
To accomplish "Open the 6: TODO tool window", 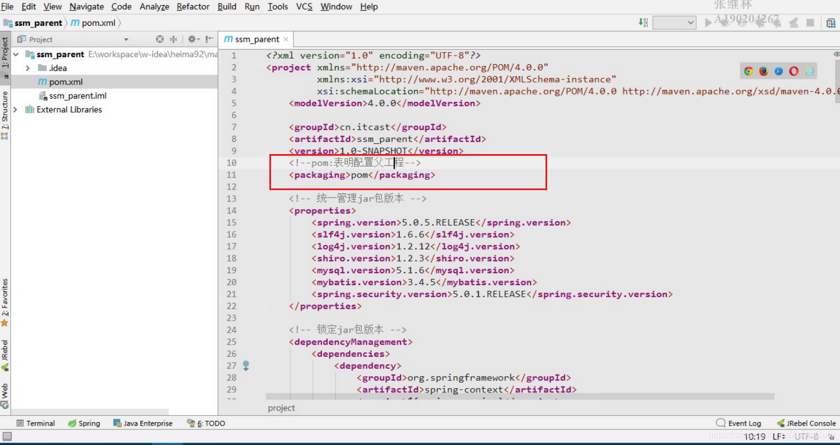I will coord(206,423).
